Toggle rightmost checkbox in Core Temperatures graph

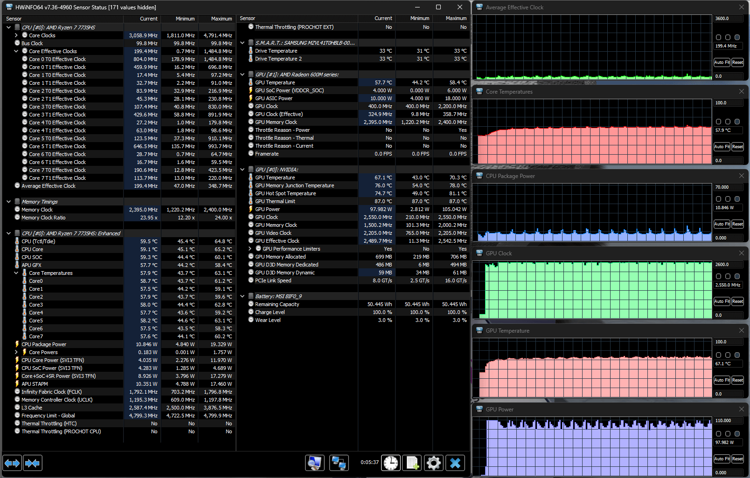[737, 122]
